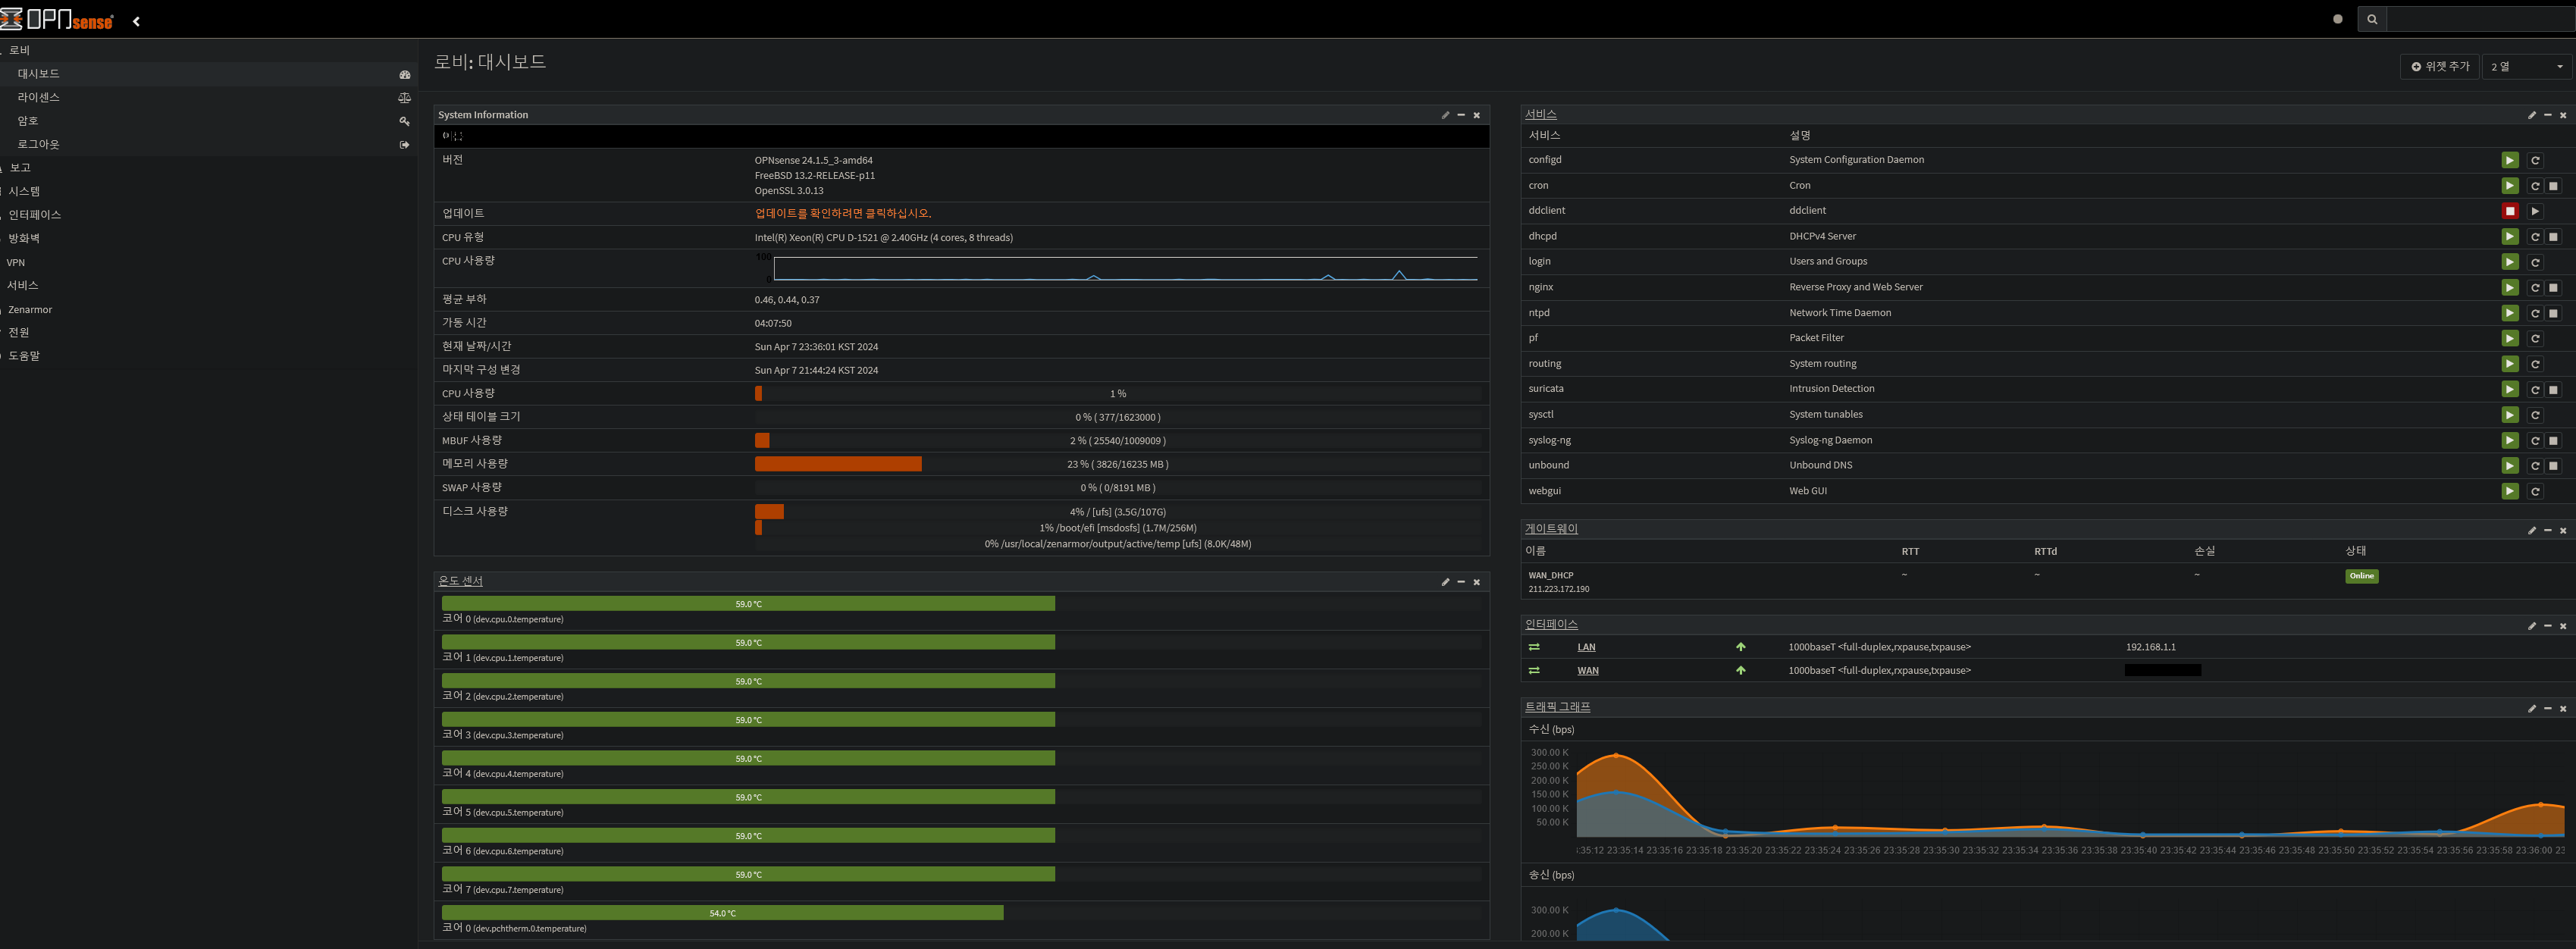This screenshot has width=2576, height=949.
Task: Expand the 인터페이스 sidebar section
Action: (x=208, y=215)
